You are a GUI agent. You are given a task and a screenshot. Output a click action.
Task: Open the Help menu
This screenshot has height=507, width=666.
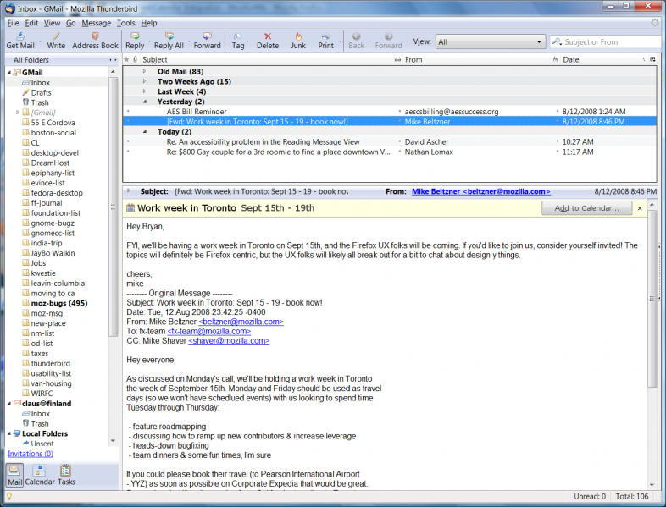pyautogui.click(x=149, y=23)
